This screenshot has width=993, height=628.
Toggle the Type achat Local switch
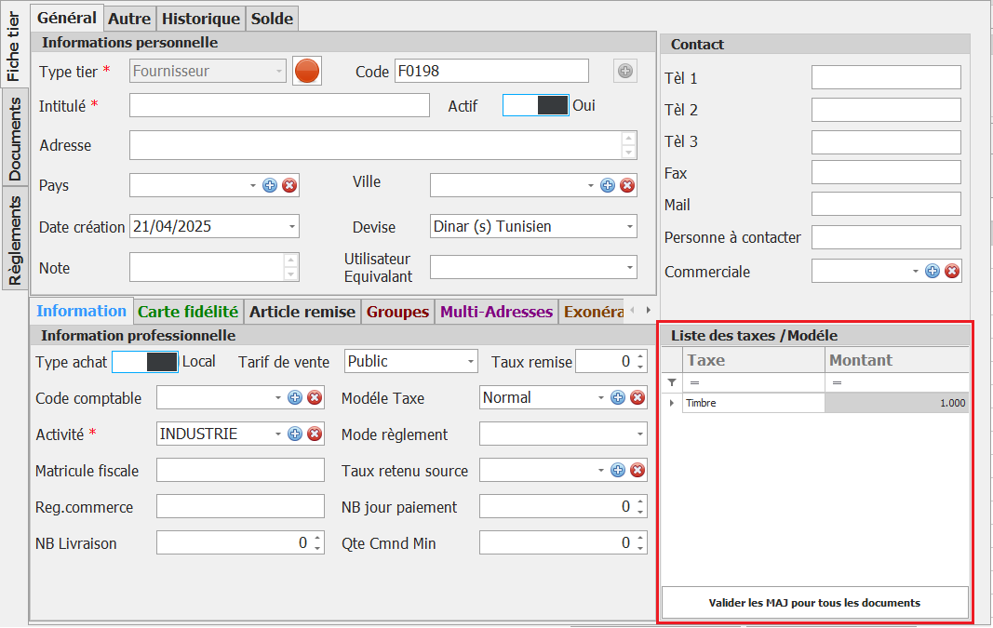tap(144, 362)
